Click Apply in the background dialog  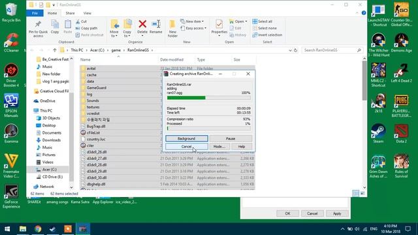pos(337,213)
